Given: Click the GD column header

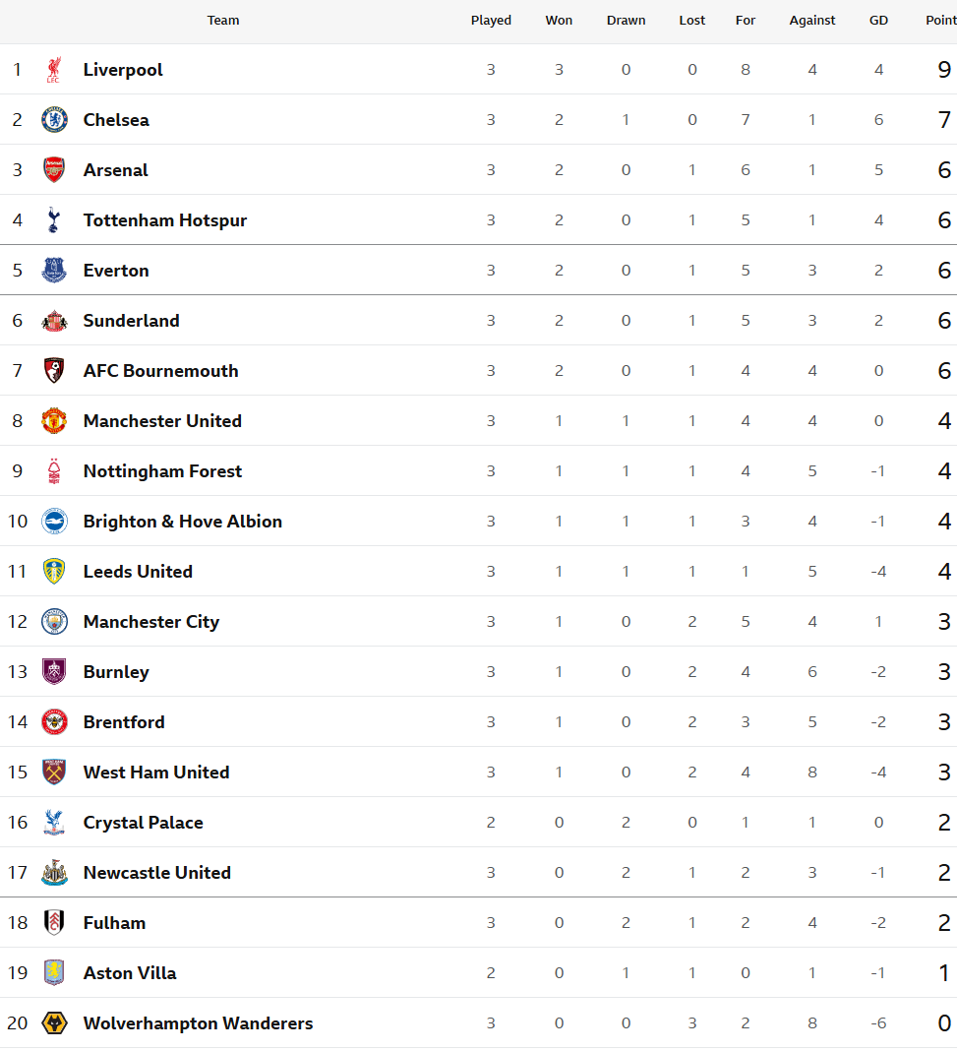Looking at the screenshot, I should click(878, 20).
